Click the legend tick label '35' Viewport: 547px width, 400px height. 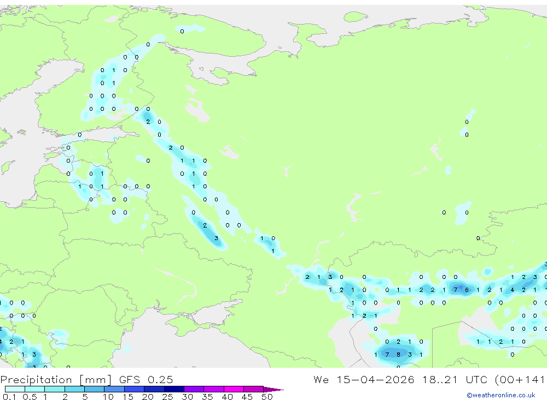(207, 397)
